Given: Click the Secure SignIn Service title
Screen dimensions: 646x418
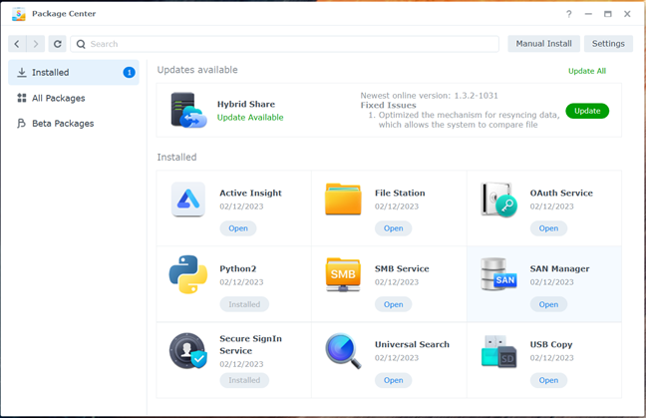Looking at the screenshot, I should [x=250, y=344].
